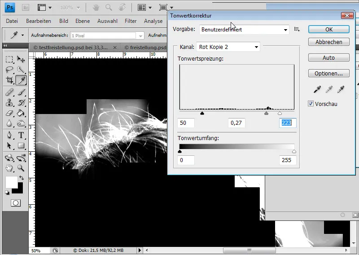359x255 pixels.
Task: Select the Eraser tool
Action: tap(9, 113)
